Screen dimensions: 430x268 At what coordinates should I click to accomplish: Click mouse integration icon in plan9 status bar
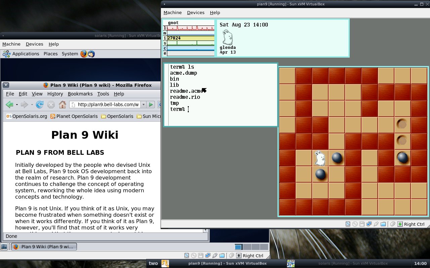pos(392,224)
